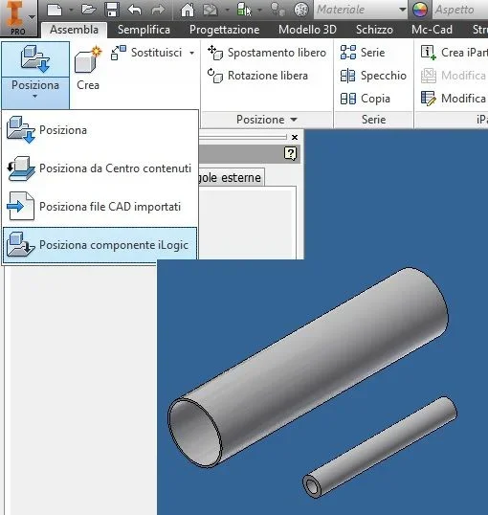Image resolution: width=488 pixels, height=515 pixels.
Task: Close the side panel with X
Action: [295, 137]
